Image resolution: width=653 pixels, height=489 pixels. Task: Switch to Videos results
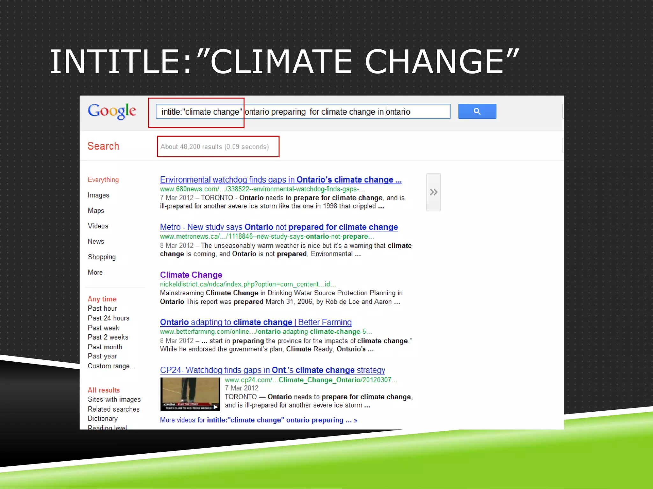click(x=98, y=226)
